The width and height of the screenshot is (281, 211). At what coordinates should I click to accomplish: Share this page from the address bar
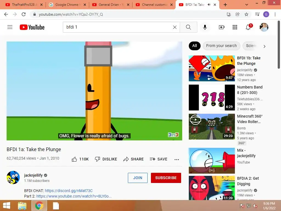click(x=238, y=14)
